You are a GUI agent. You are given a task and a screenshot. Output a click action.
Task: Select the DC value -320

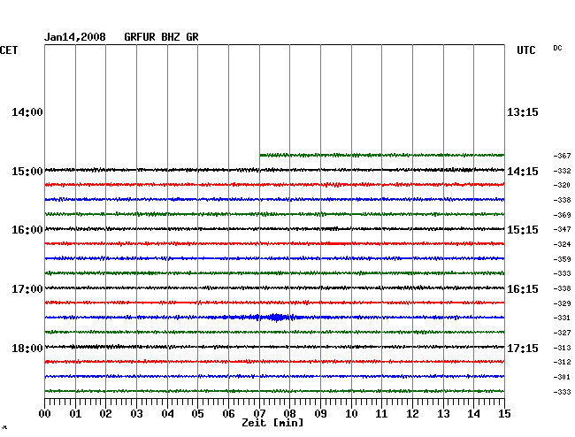coord(562,185)
